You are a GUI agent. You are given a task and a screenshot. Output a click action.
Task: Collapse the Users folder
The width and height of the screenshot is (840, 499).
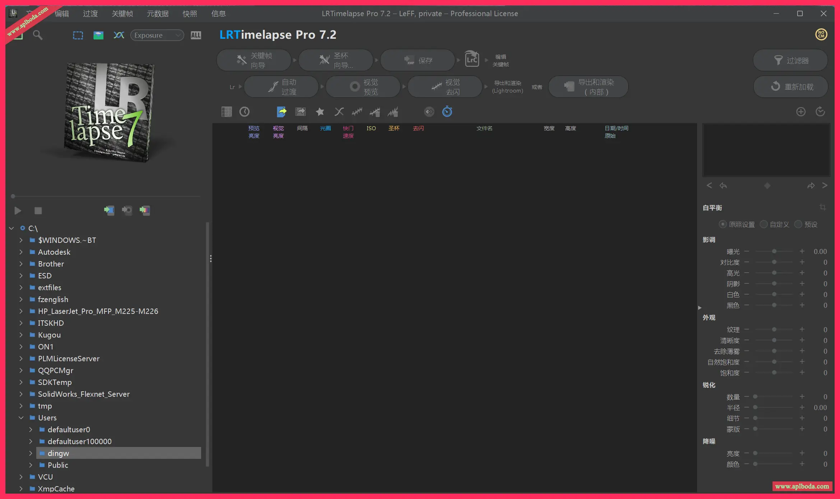(21, 418)
